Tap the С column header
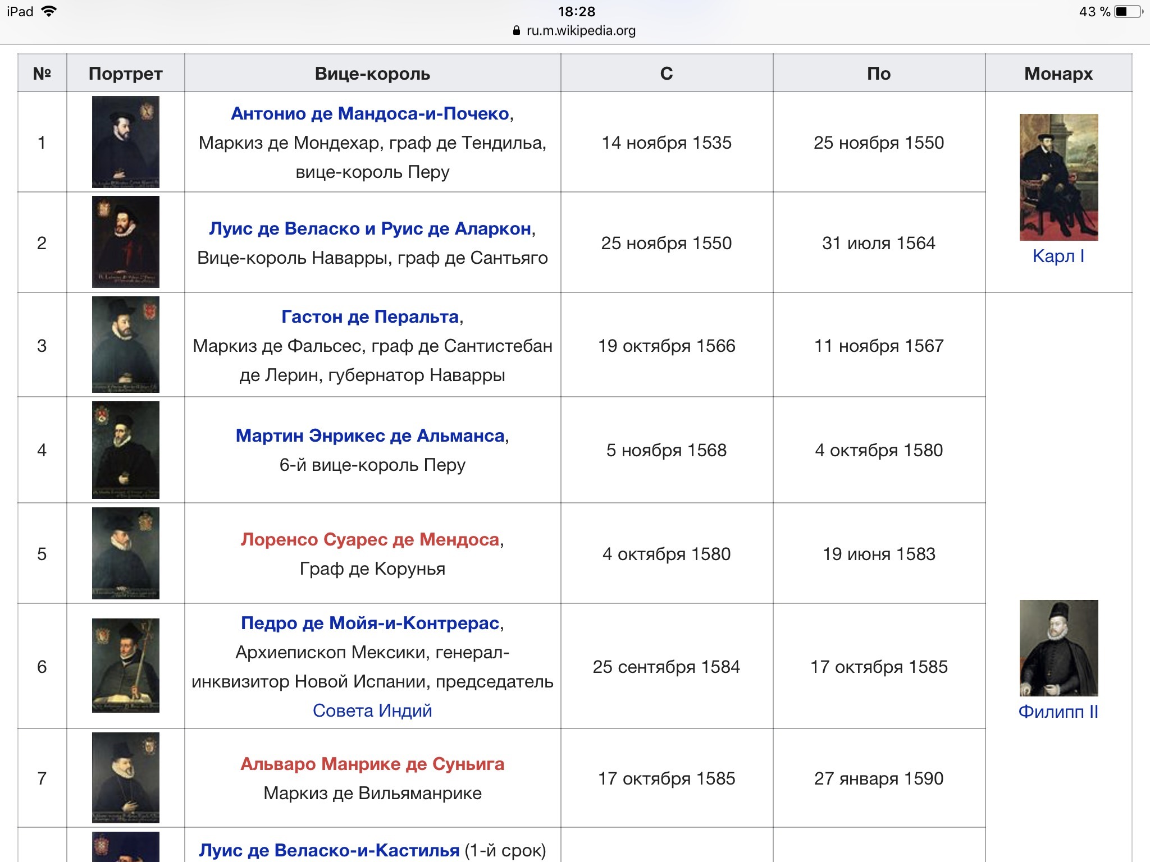 (x=667, y=73)
